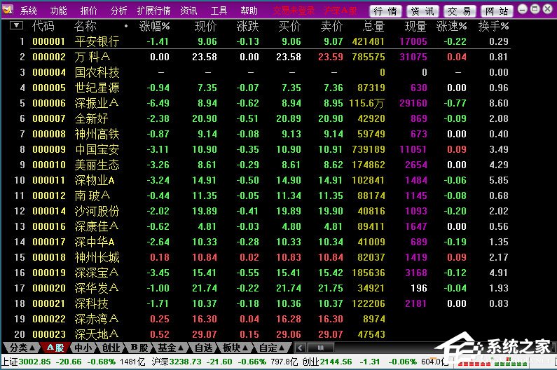The width and height of the screenshot is (557, 370).
Task: Click the app logo icon in title bar
Action: pos(8,10)
